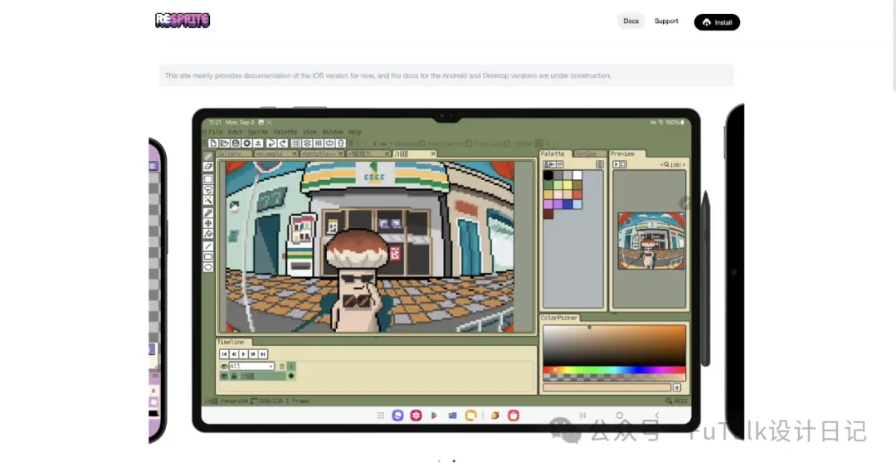Pick the white swatch in Palette
Viewport: 896px width, 467px height.
coord(577,176)
